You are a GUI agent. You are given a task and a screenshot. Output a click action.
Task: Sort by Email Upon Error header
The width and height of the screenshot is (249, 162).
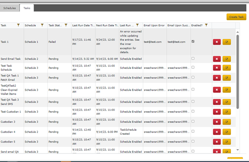tap(154, 25)
